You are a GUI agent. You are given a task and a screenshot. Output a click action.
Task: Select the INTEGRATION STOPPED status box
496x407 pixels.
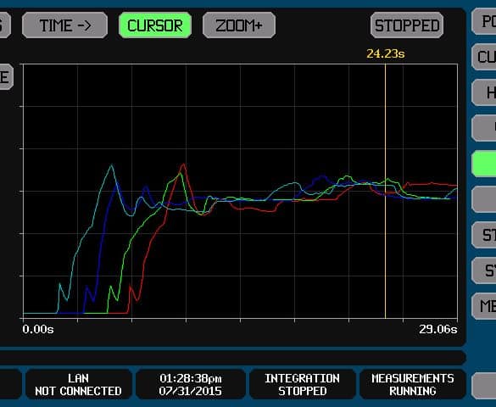click(302, 384)
